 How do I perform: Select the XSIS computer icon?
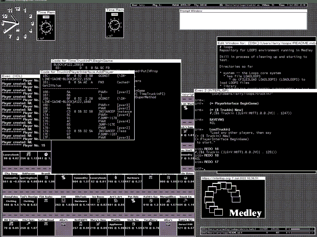tap(63, 200)
